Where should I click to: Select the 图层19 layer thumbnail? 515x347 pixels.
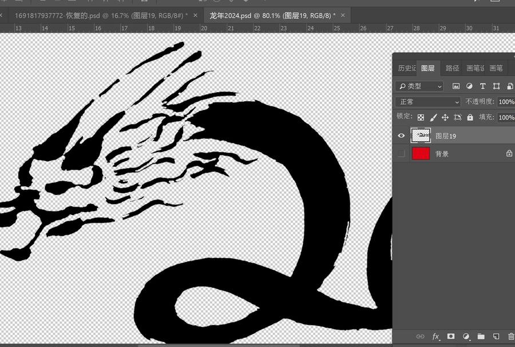coord(421,135)
